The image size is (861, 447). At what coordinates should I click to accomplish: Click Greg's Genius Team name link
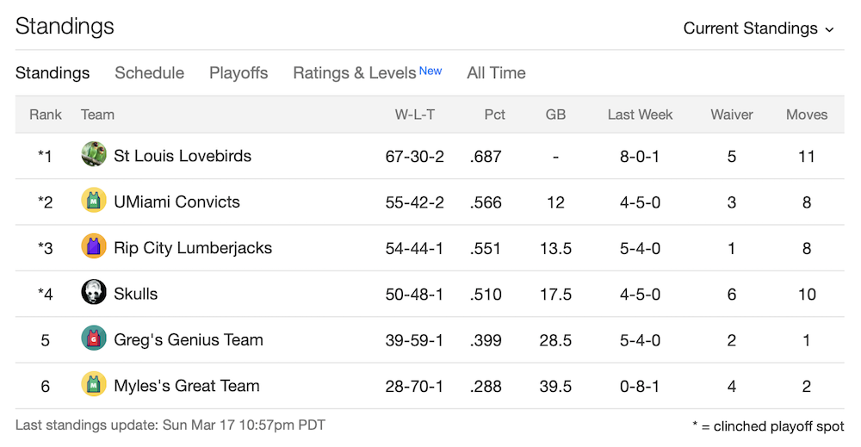pos(189,340)
